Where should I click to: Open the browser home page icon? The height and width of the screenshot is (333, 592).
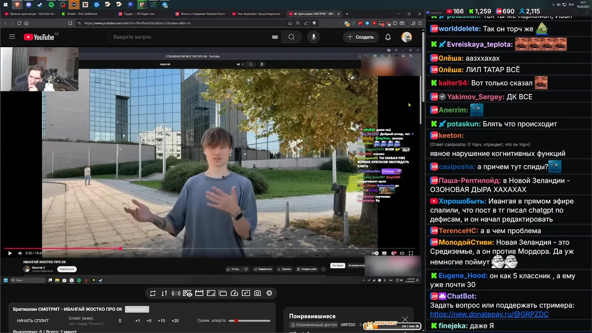pos(26,23)
